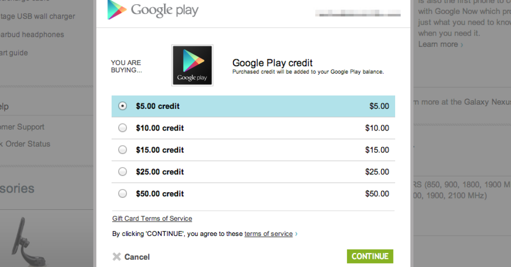Open the Gift Card Terms of Service link
Image resolution: width=511 pixels, height=267 pixels.
coord(152,219)
